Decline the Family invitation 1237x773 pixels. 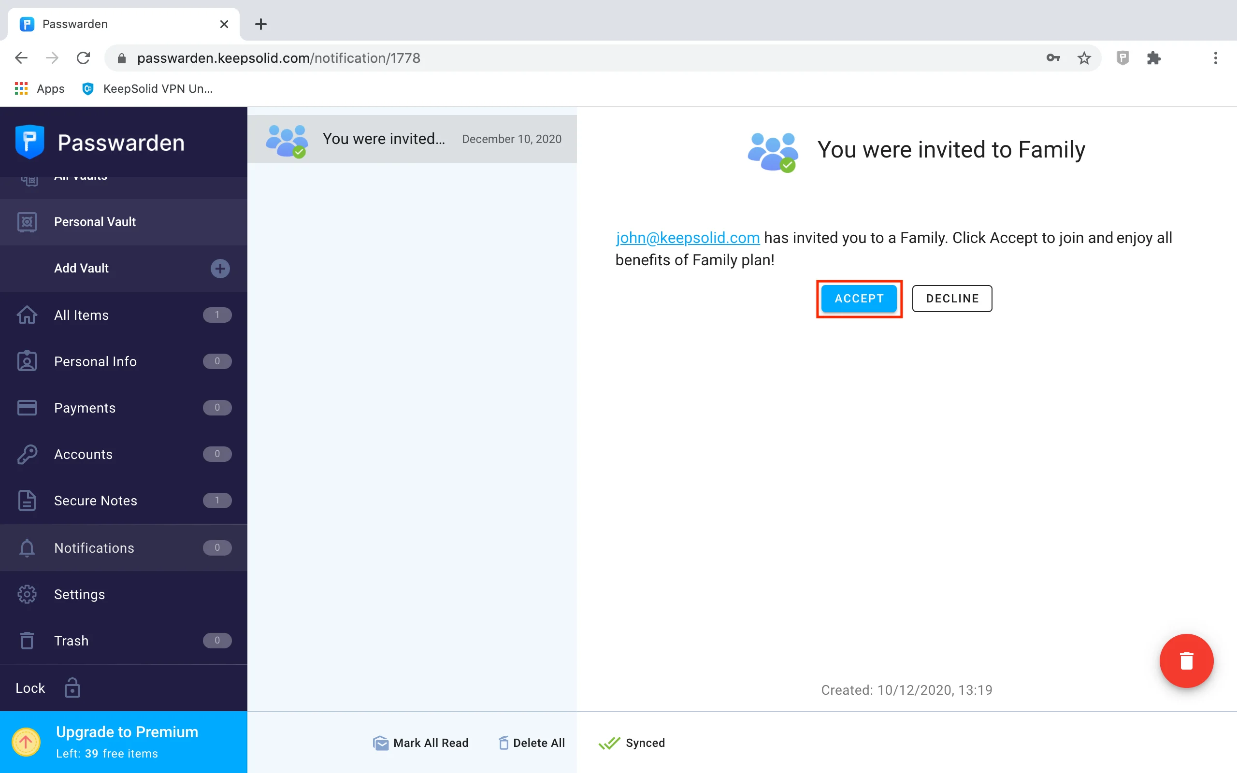[x=952, y=299]
